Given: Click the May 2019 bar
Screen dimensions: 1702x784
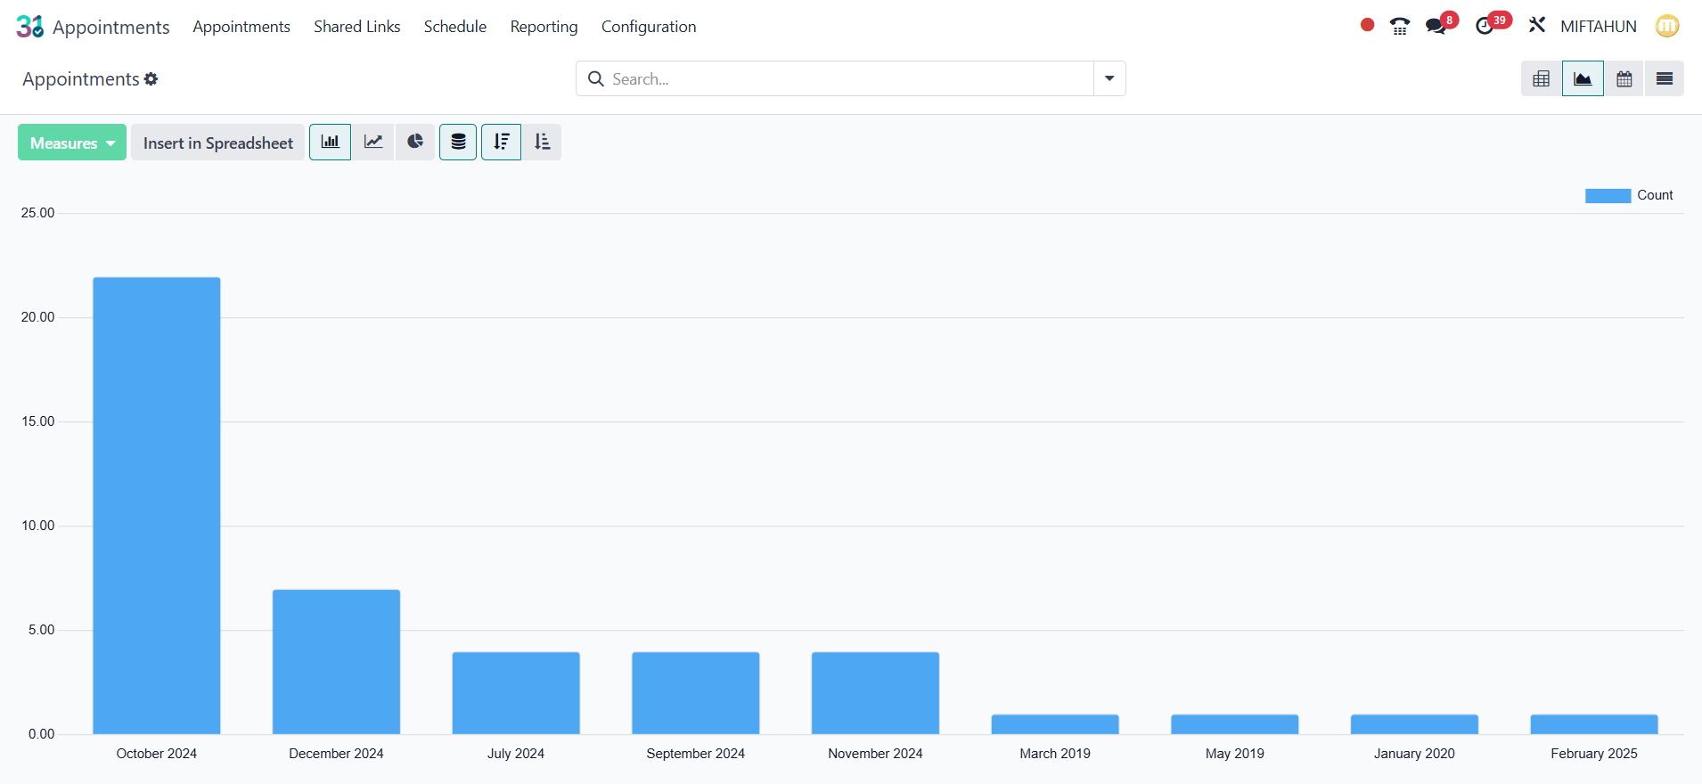Looking at the screenshot, I should click(x=1235, y=724).
